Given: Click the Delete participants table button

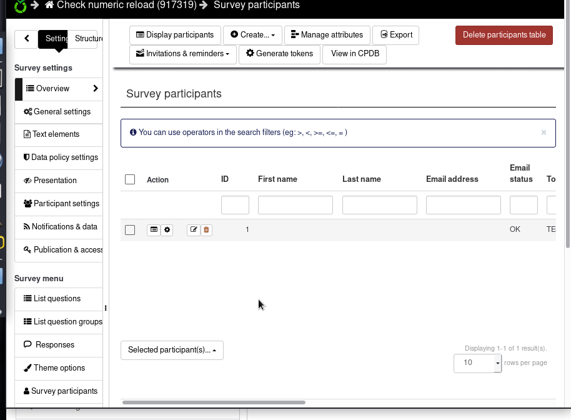Looking at the screenshot, I should click(504, 35).
